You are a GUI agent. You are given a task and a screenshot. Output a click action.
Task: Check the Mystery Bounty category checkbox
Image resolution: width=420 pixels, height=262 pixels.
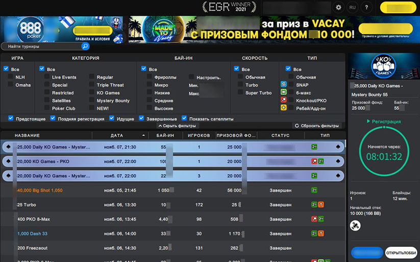(x=92, y=100)
